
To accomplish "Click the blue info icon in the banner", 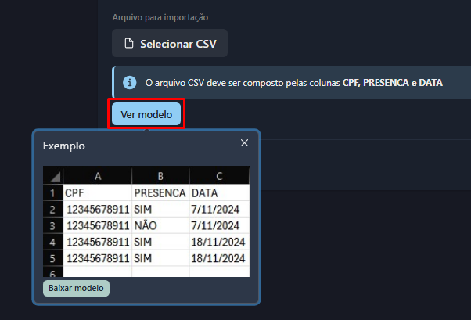I will point(129,81).
